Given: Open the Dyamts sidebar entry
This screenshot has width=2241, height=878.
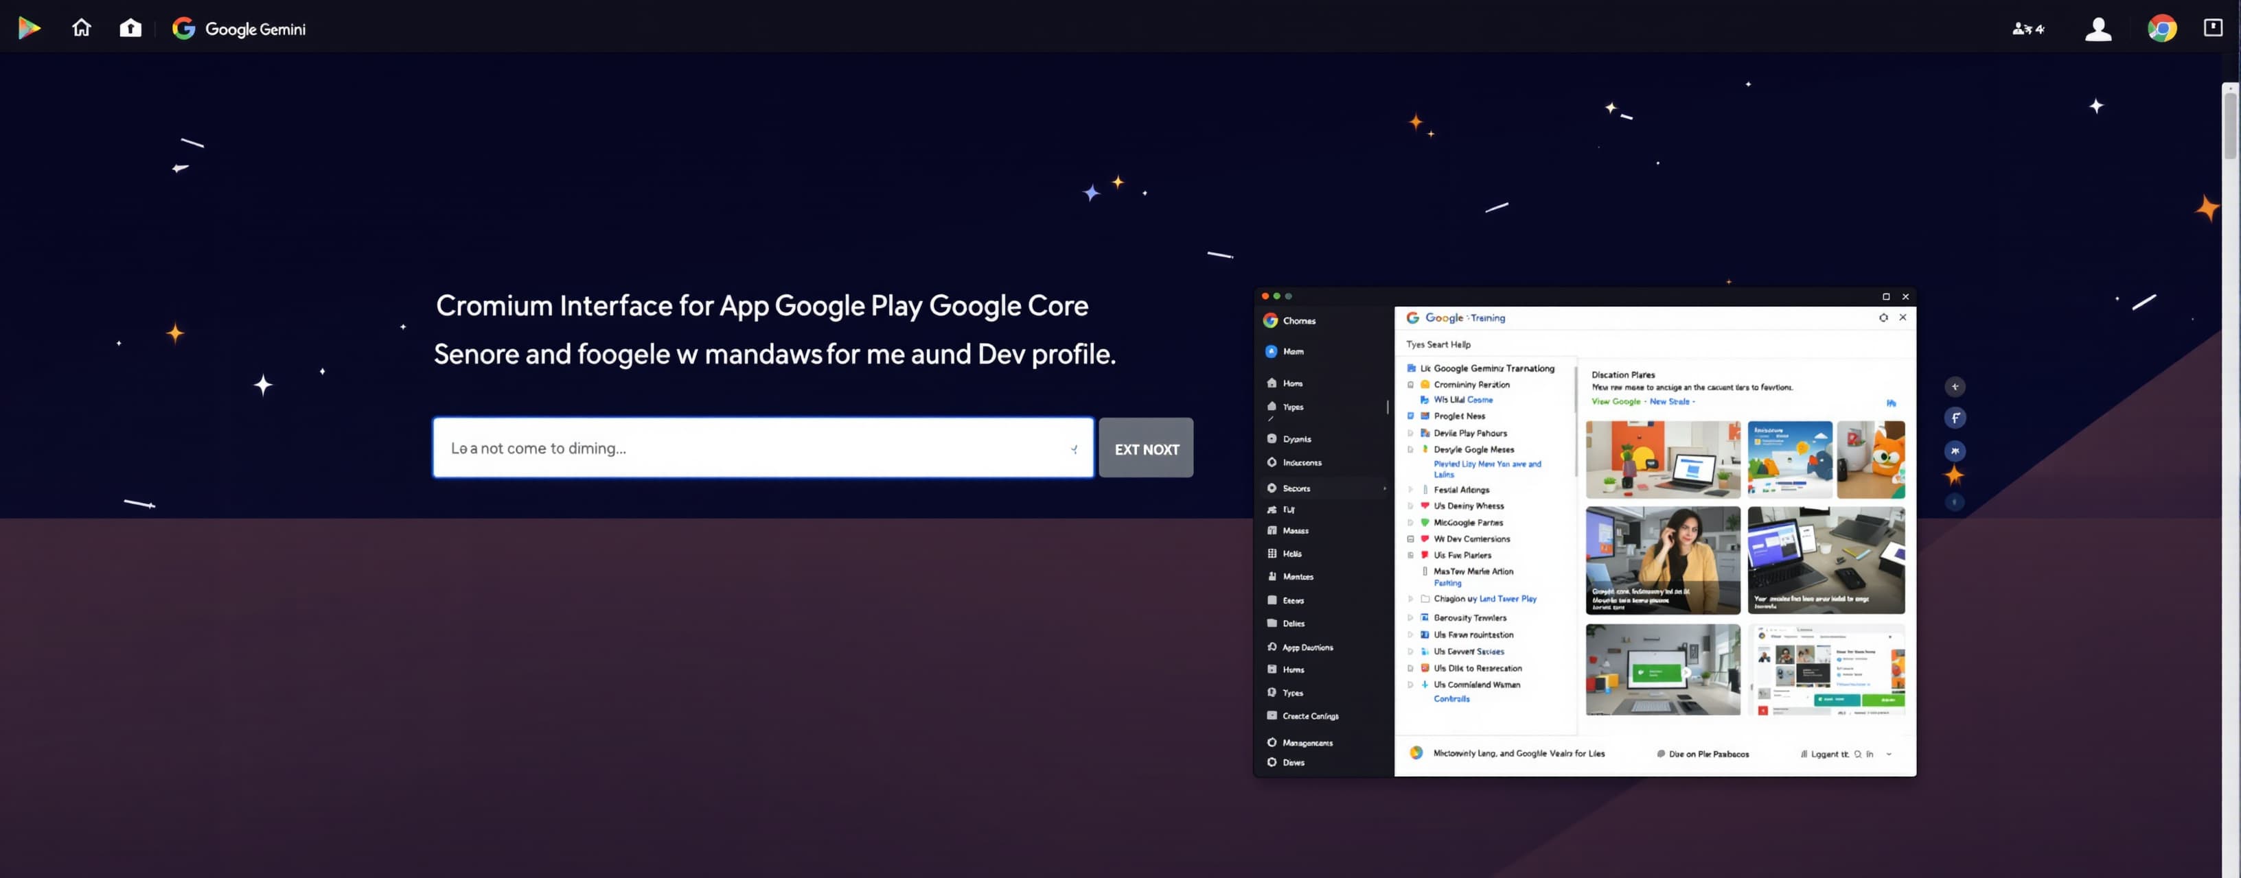Looking at the screenshot, I should pos(1289,439).
